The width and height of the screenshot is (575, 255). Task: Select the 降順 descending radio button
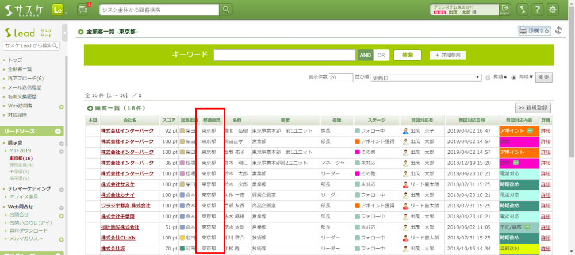click(513, 77)
